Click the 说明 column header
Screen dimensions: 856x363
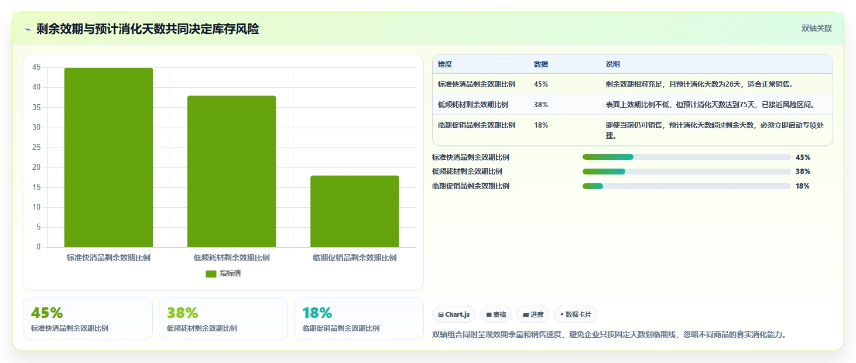click(x=613, y=64)
